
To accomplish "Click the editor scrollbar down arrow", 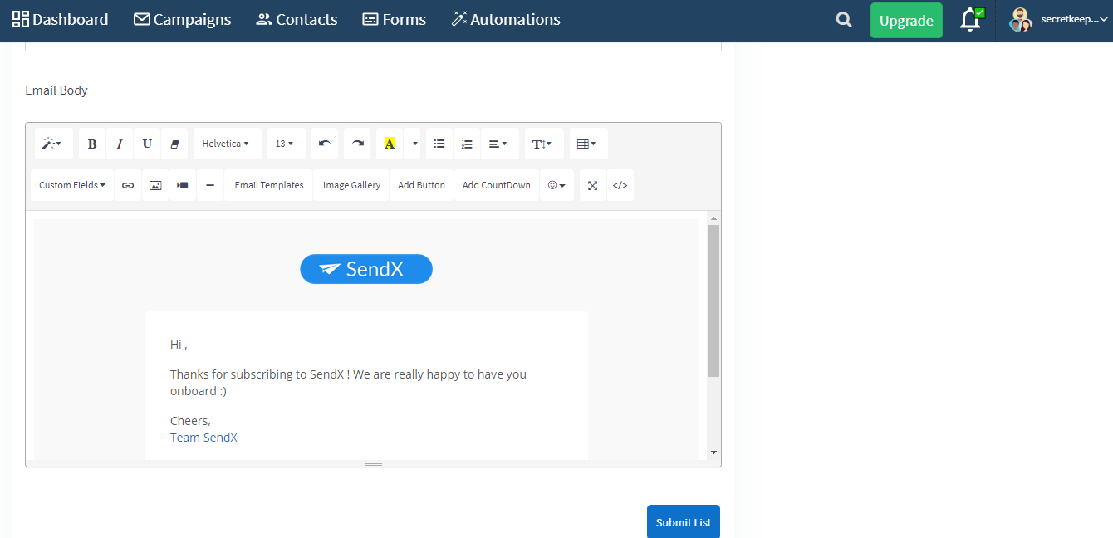I will (x=713, y=452).
